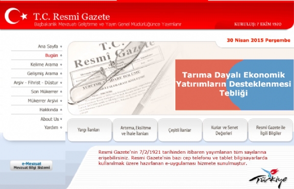The height and width of the screenshot is (189, 294).
Task: Open Kurlar ve Senet Değerleri
Action: (x=225, y=130)
